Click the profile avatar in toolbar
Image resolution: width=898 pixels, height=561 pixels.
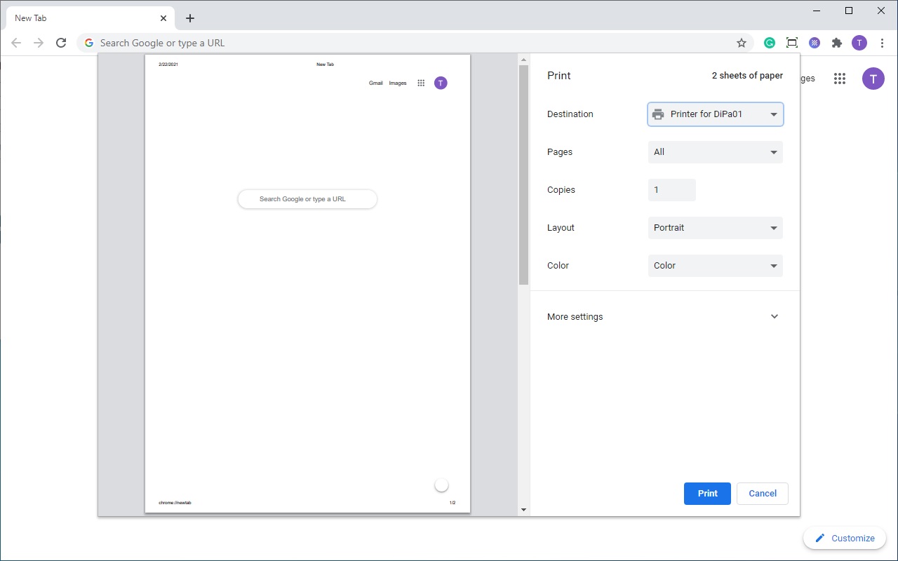[859, 43]
